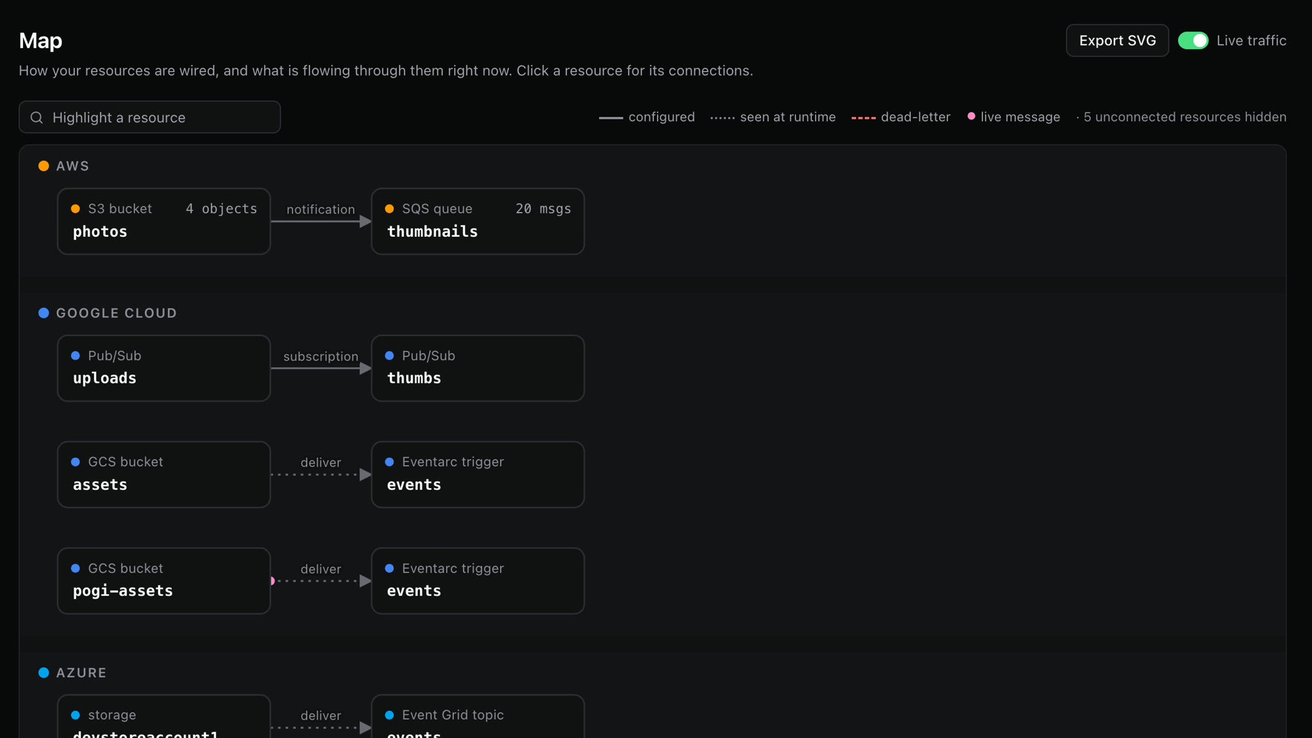Click the live message legend entry
Viewport: 1312px width, 738px height.
click(1014, 117)
